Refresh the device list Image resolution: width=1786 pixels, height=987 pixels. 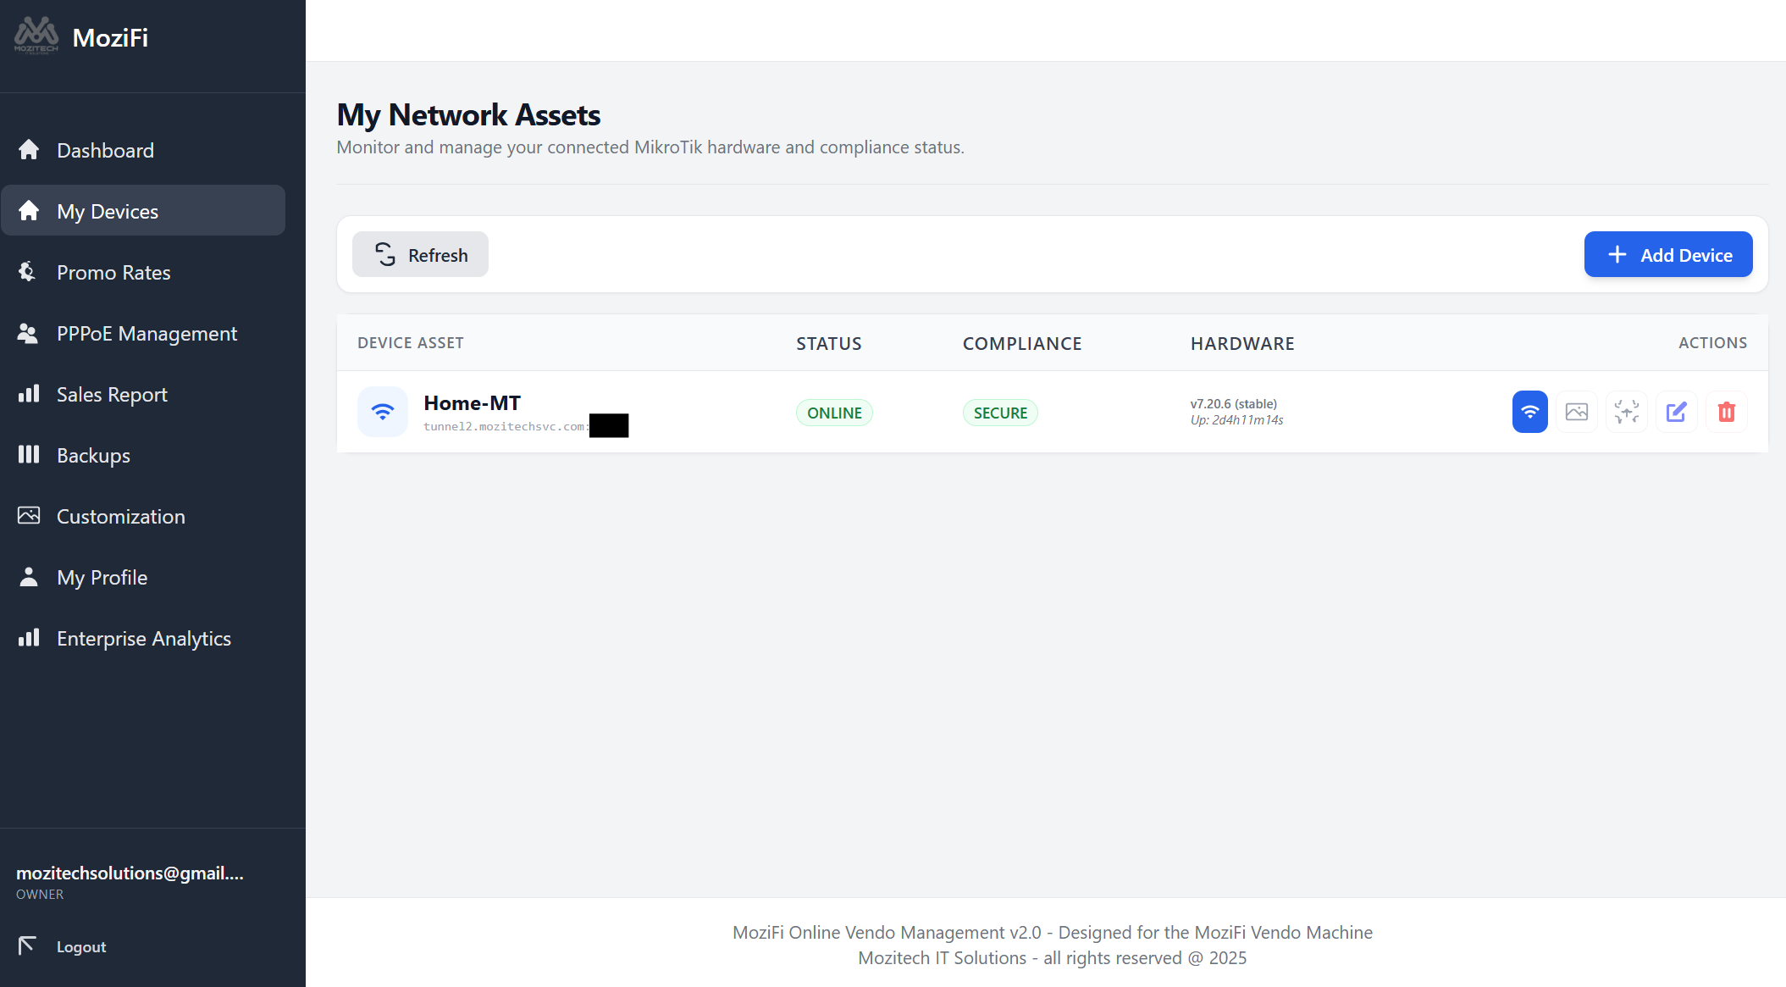click(x=420, y=254)
